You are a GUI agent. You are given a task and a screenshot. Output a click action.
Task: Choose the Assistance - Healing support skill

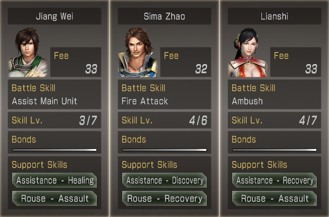click(54, 180)
